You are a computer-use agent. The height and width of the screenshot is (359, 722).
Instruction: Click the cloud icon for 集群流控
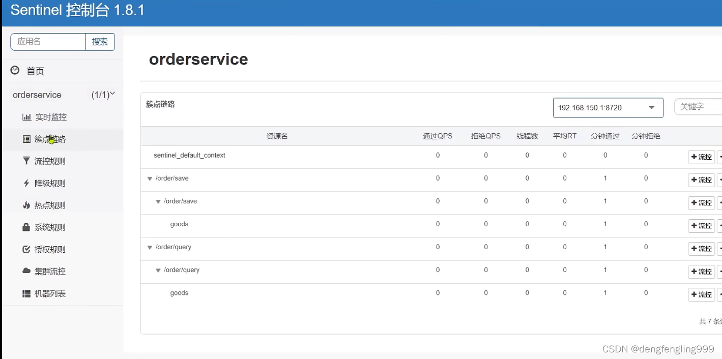point(26,271)
